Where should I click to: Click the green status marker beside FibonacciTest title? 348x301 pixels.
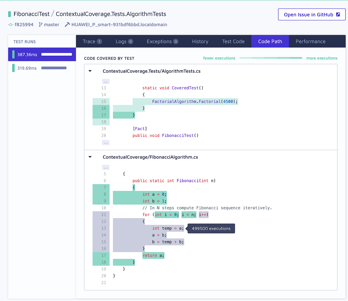[10, 14]
